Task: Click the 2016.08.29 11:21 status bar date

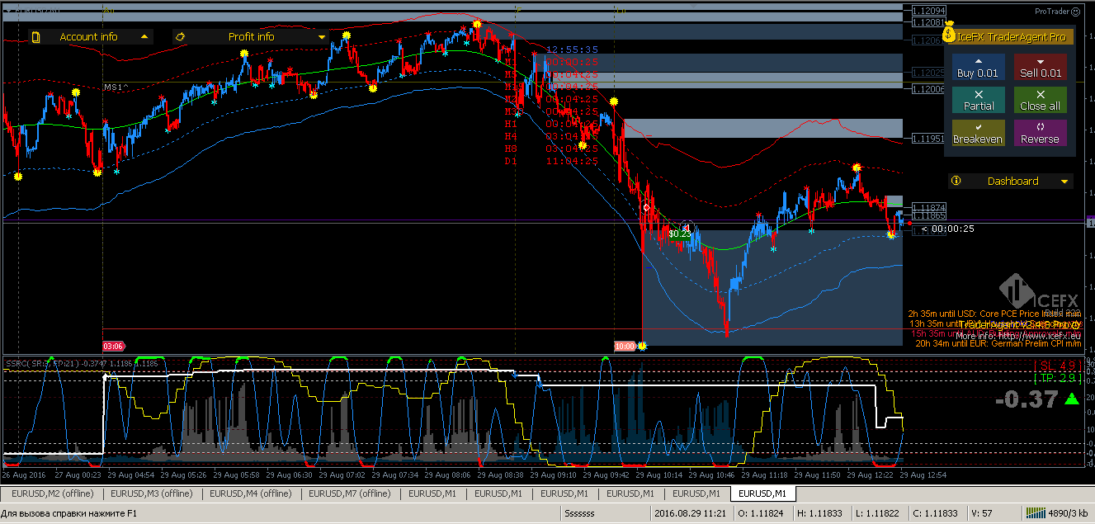Action: [x=690, y=512]
